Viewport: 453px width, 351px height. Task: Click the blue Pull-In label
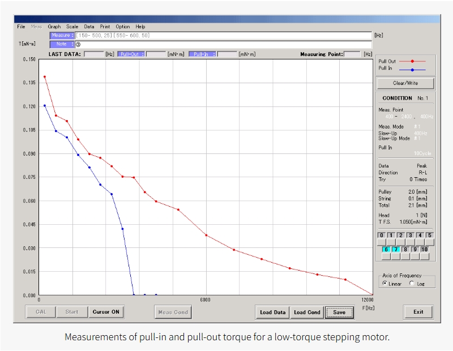pos(202,54)
